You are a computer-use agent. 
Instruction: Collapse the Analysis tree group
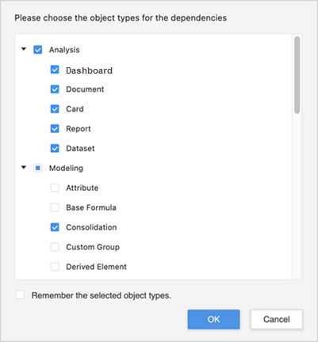[x=24, y=49]
